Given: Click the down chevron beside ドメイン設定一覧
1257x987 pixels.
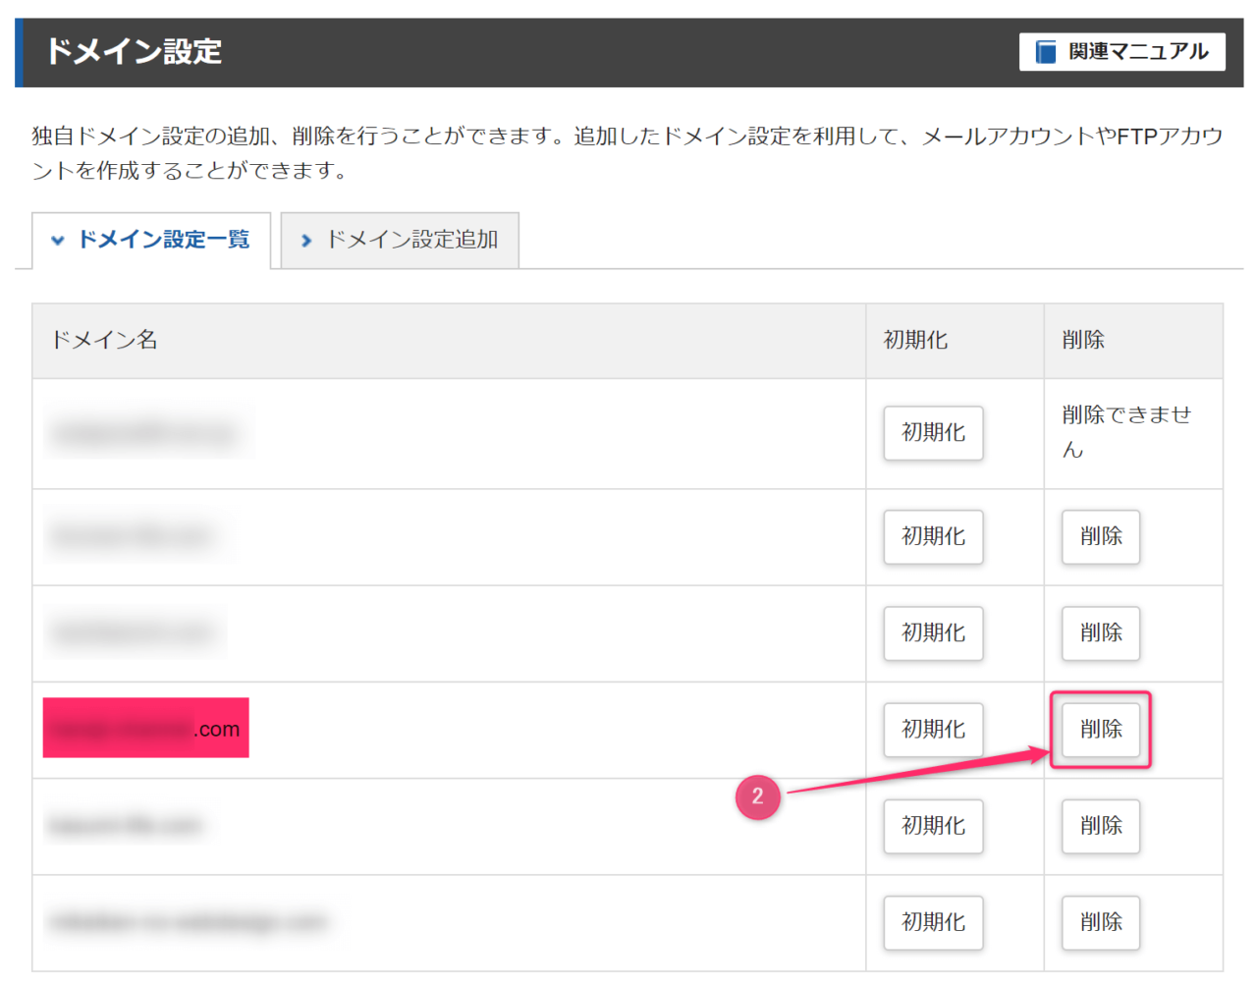Looking at the screenshot, I should pos(58,241).
